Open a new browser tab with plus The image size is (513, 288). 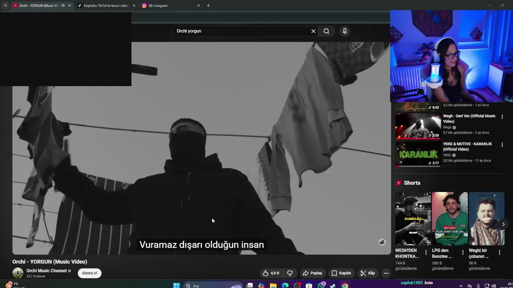click(208, 6)
